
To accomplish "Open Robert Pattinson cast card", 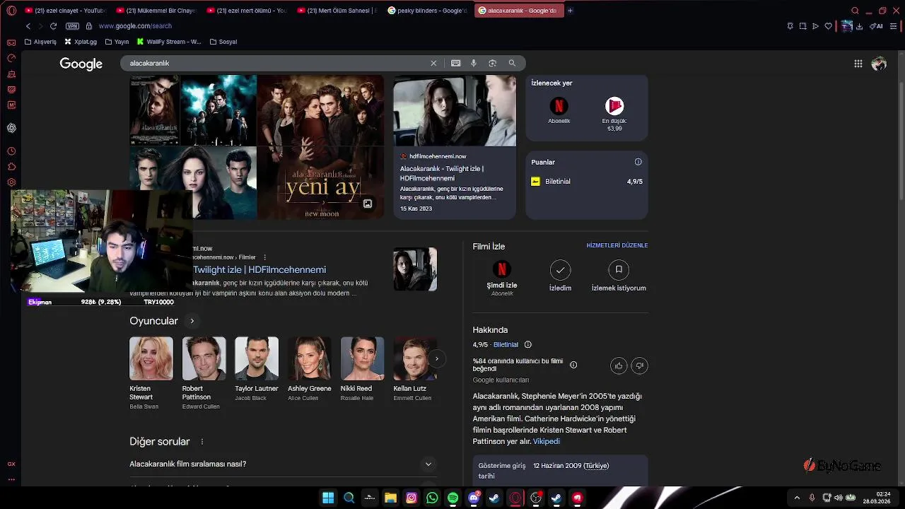I will [x=204, y=373].
